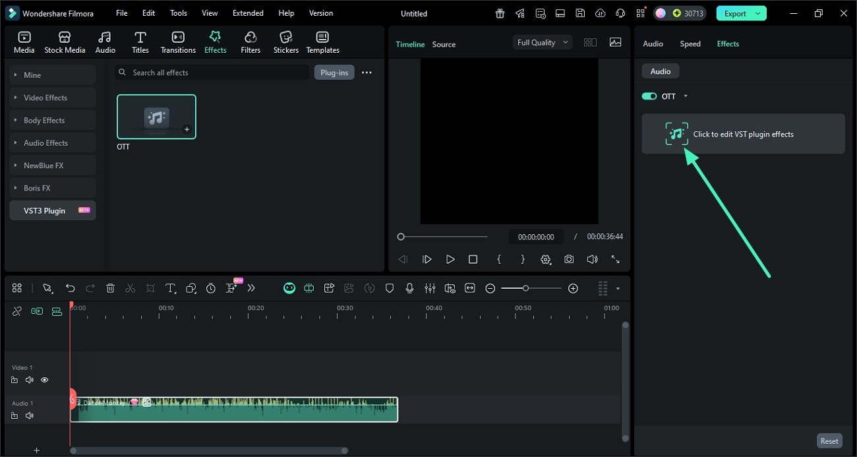Open the Audio mixer icon on timeline toolbar
Viewport: 857px width, 457px height.
(x=430, y=288)
